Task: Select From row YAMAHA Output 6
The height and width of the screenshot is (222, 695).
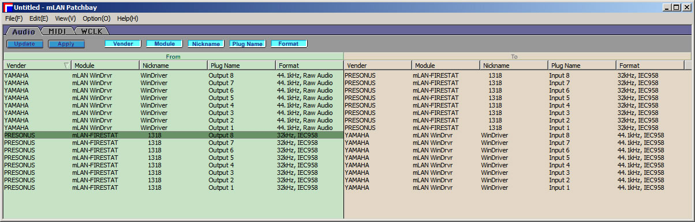Action: pos(173,90)
